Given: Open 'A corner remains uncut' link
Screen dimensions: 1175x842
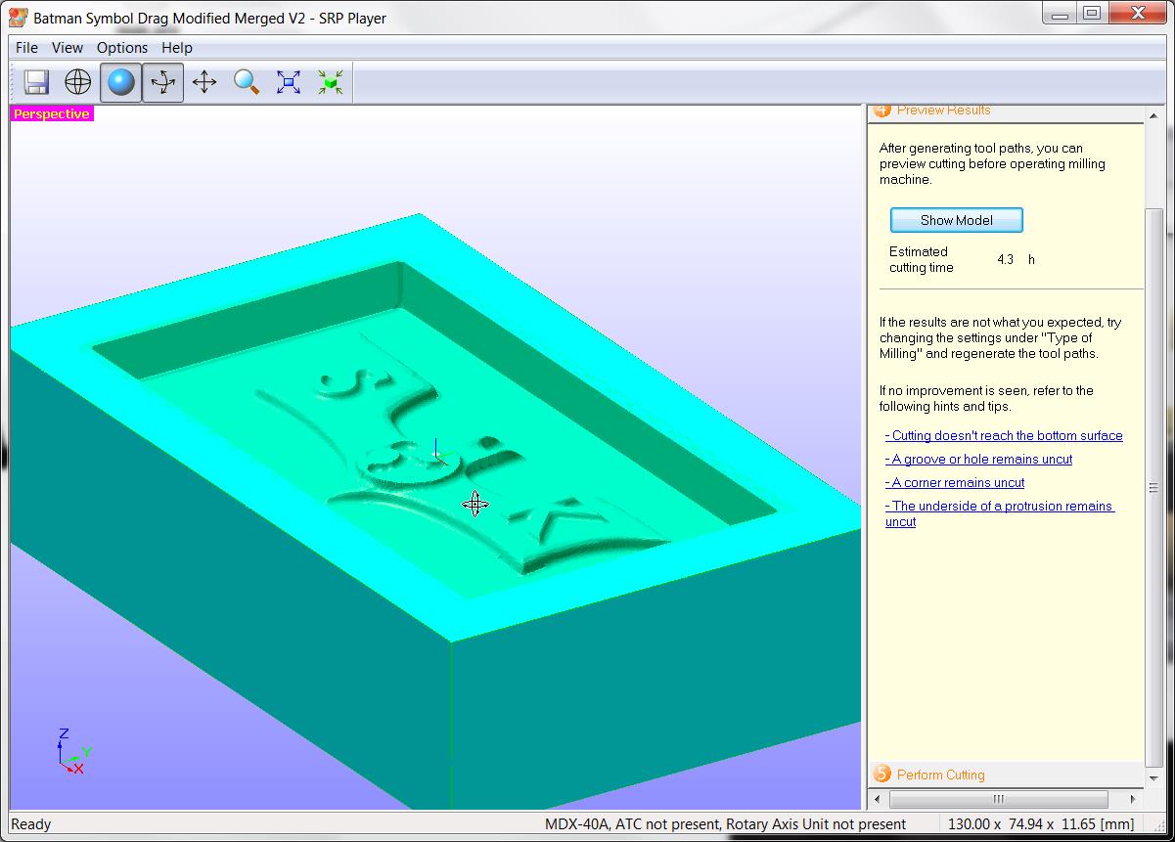Looking at the screenshot, I should click(955, 482).
